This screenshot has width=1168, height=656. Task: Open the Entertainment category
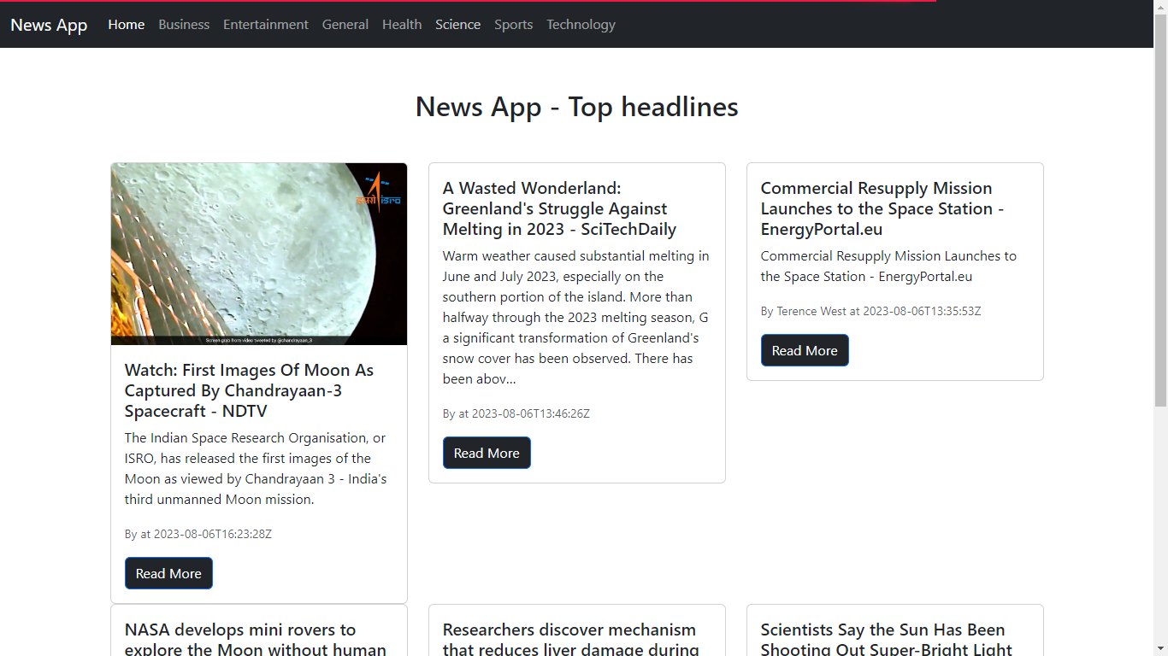(x=266, y=25)
